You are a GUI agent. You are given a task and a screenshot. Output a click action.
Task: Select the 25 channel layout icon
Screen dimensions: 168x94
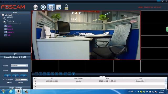[52, 74]
